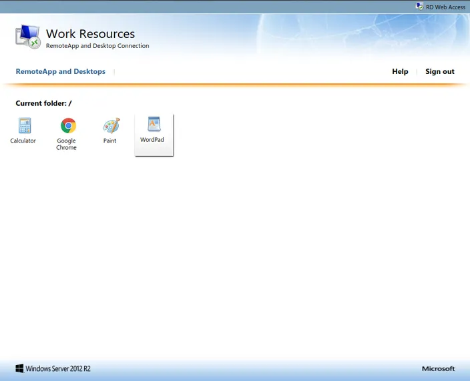This screenshot has height=381, width=470.
Task: Click the RD Web Access text
Action: click(445, 7)
